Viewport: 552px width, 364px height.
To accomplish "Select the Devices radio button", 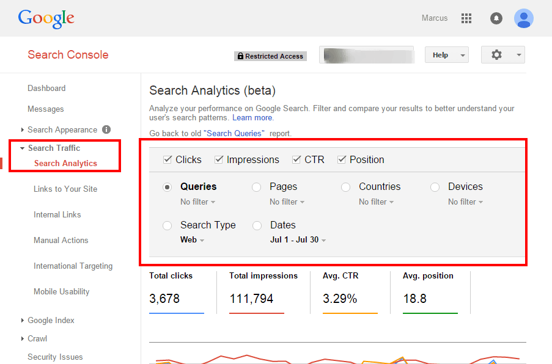I will [435, 187].
